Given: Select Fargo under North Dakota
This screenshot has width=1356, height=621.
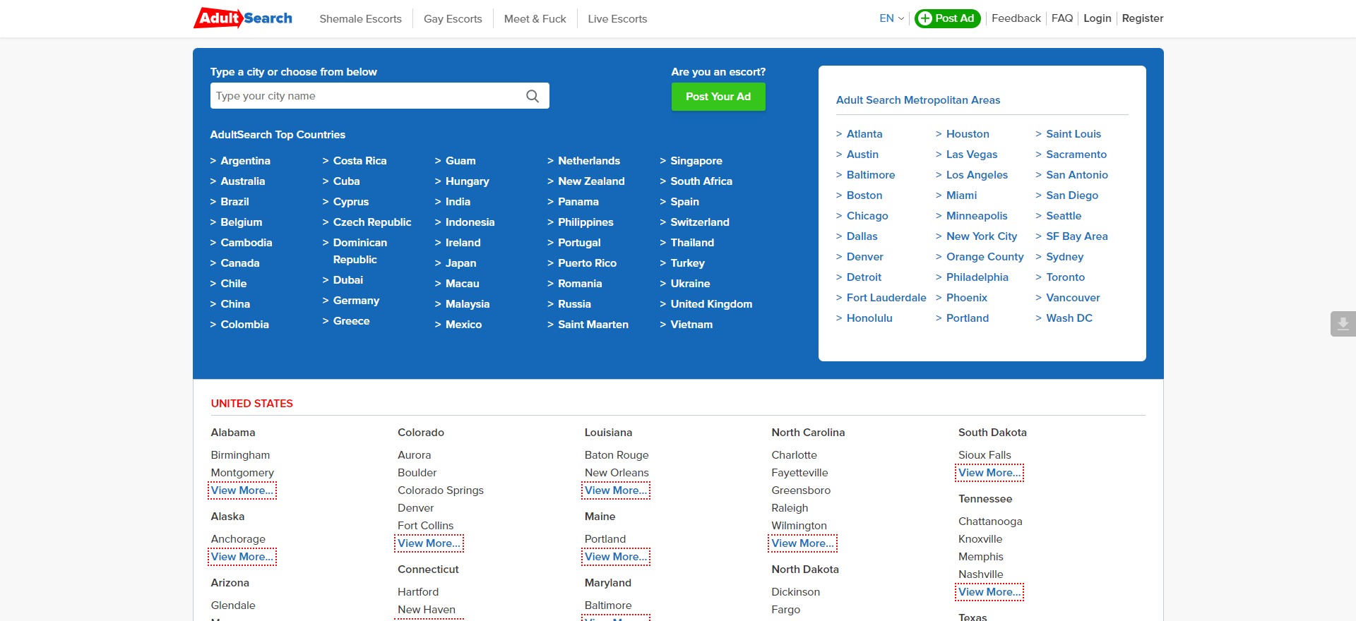Looking at the screenshot, I should [x=785, y=610].
